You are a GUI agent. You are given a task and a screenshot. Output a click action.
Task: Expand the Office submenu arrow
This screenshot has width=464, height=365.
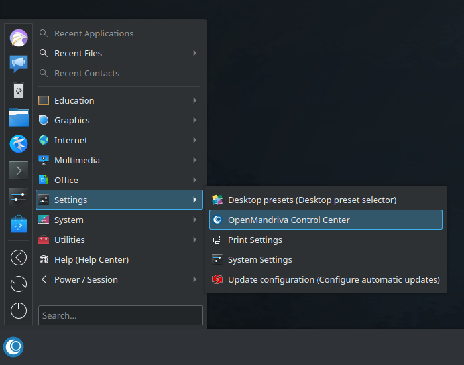(x=194, y=180)
